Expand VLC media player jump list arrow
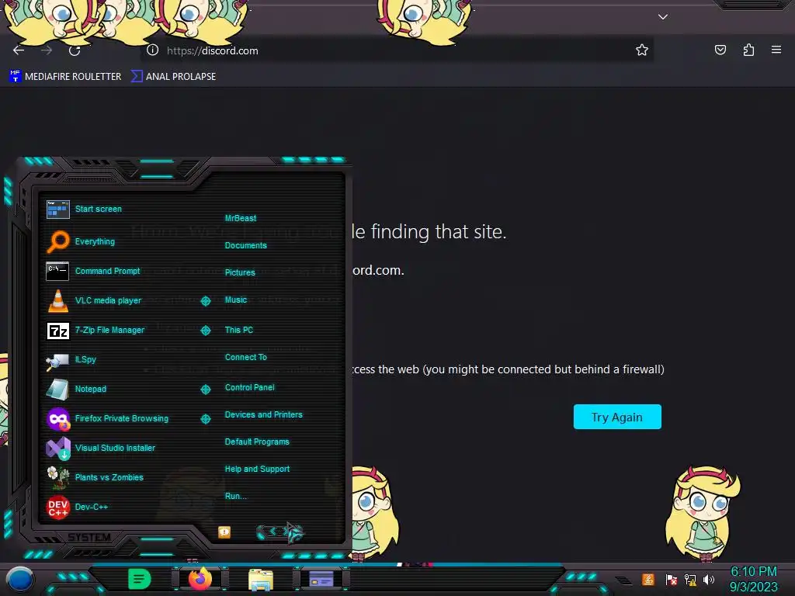Image resolution: width=795 pixels, height=596 pixels. click(x=205, y=301)
